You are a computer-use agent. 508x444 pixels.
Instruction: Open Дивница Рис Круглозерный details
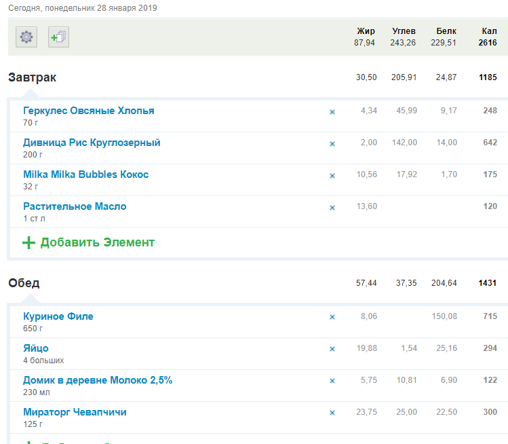pos(92,143)
